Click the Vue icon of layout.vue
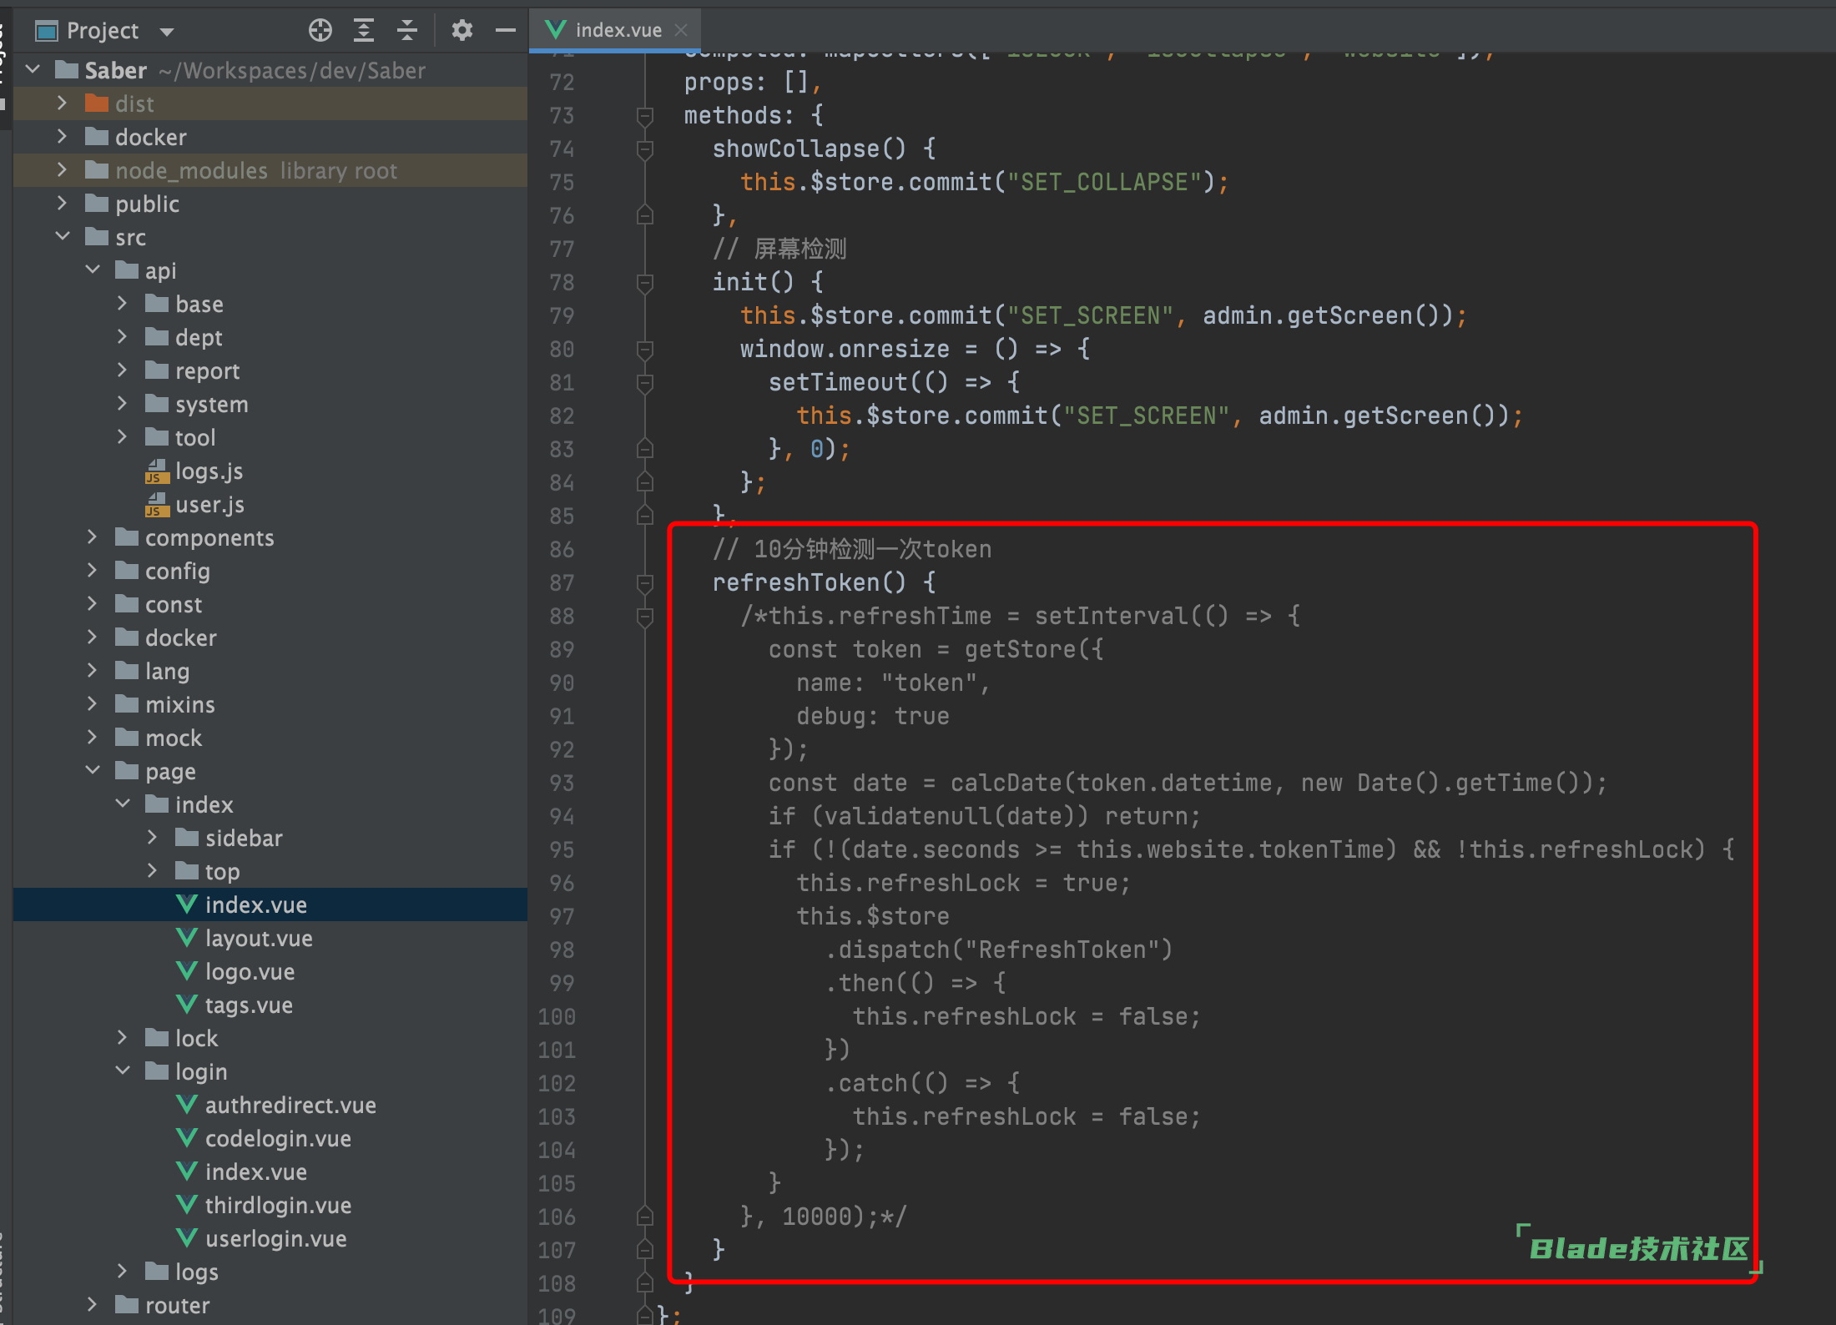Viewport: 1836px width, 1325px height. [x=187, y=938]
